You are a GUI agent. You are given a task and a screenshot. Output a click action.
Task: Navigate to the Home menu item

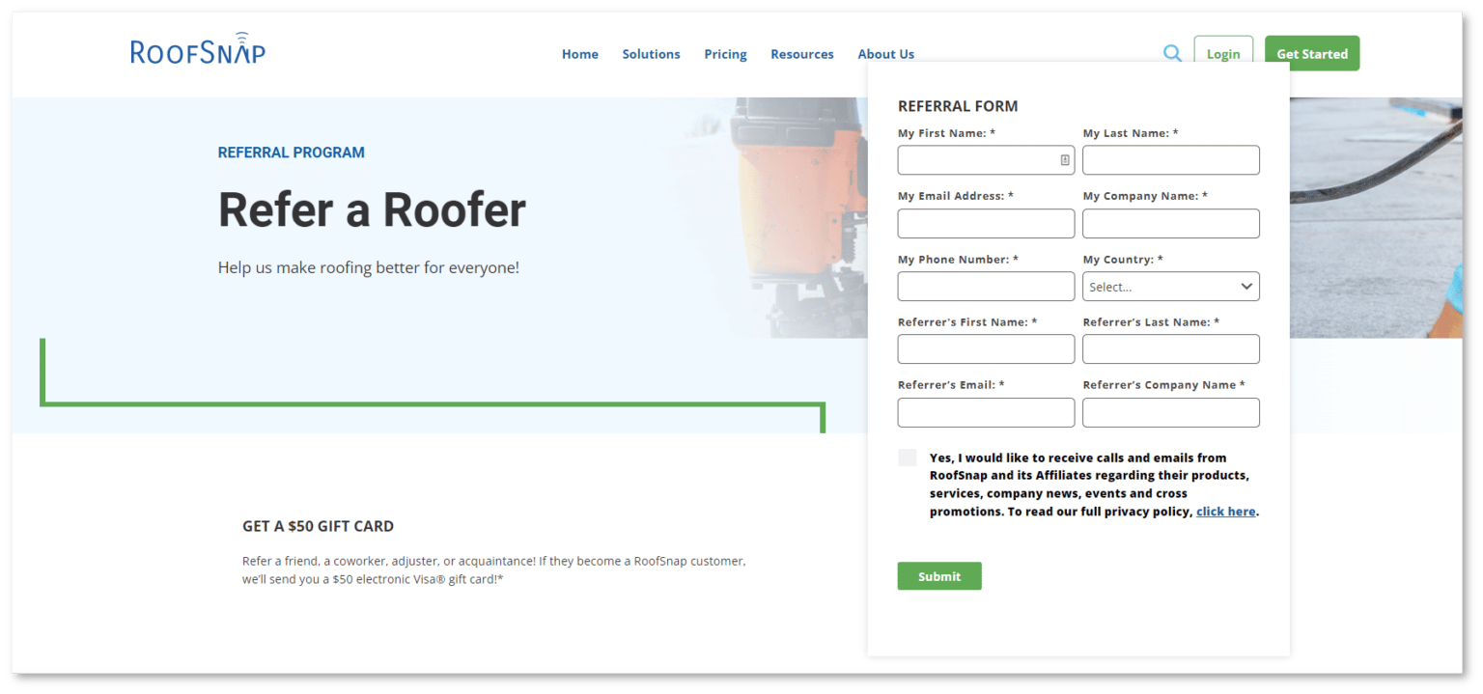click(579, 54)
